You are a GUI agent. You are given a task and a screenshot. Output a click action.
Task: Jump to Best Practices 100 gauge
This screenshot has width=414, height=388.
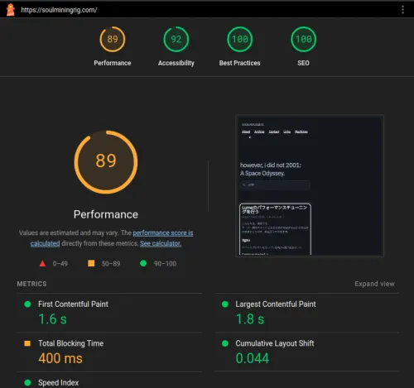click(x=239, y=46)
